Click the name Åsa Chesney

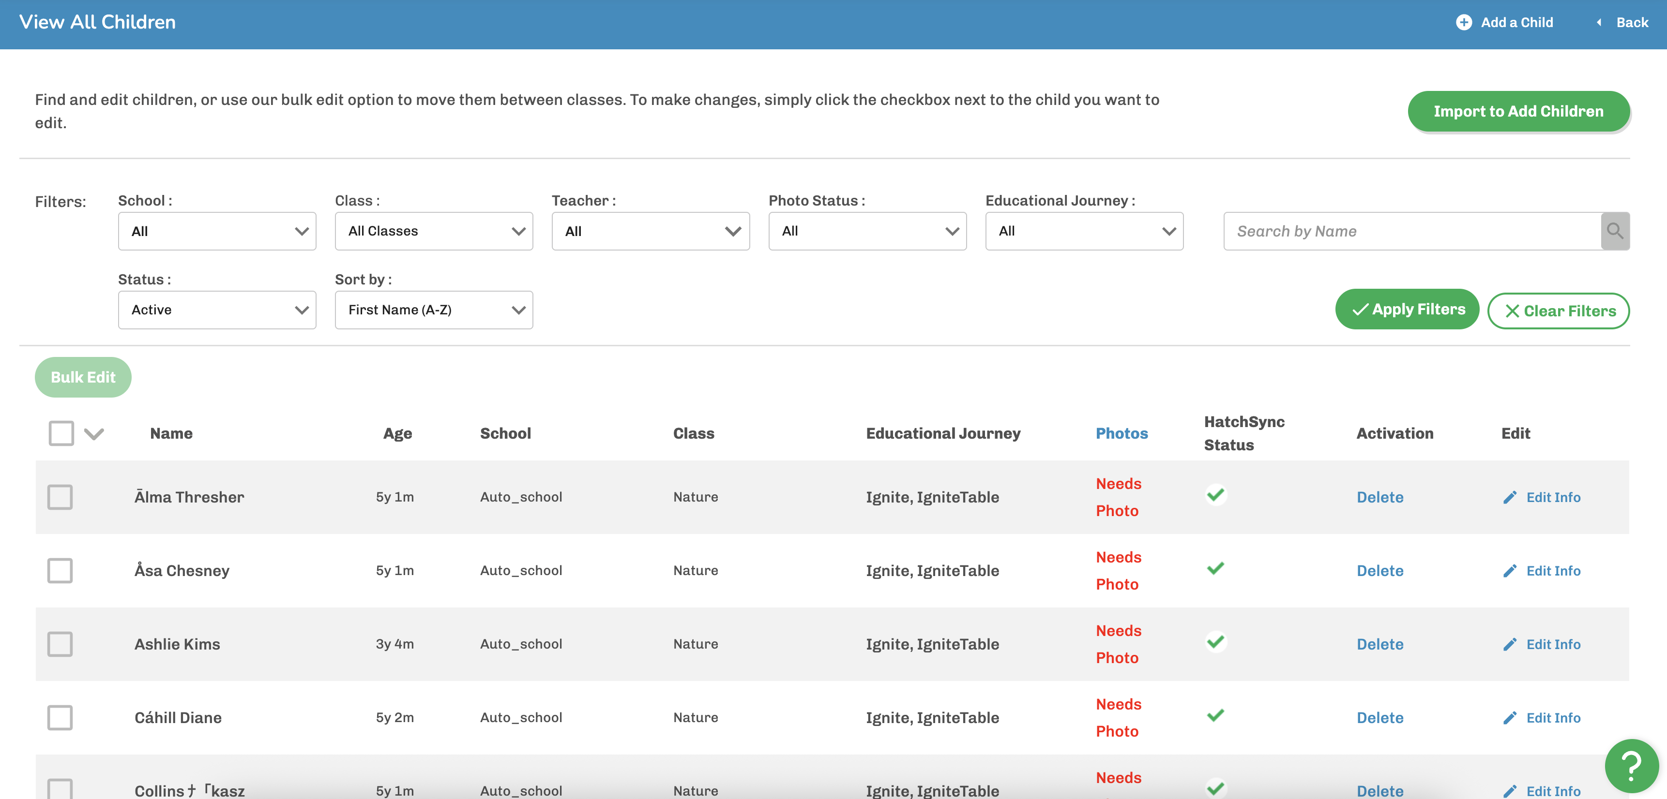[182, 571]
